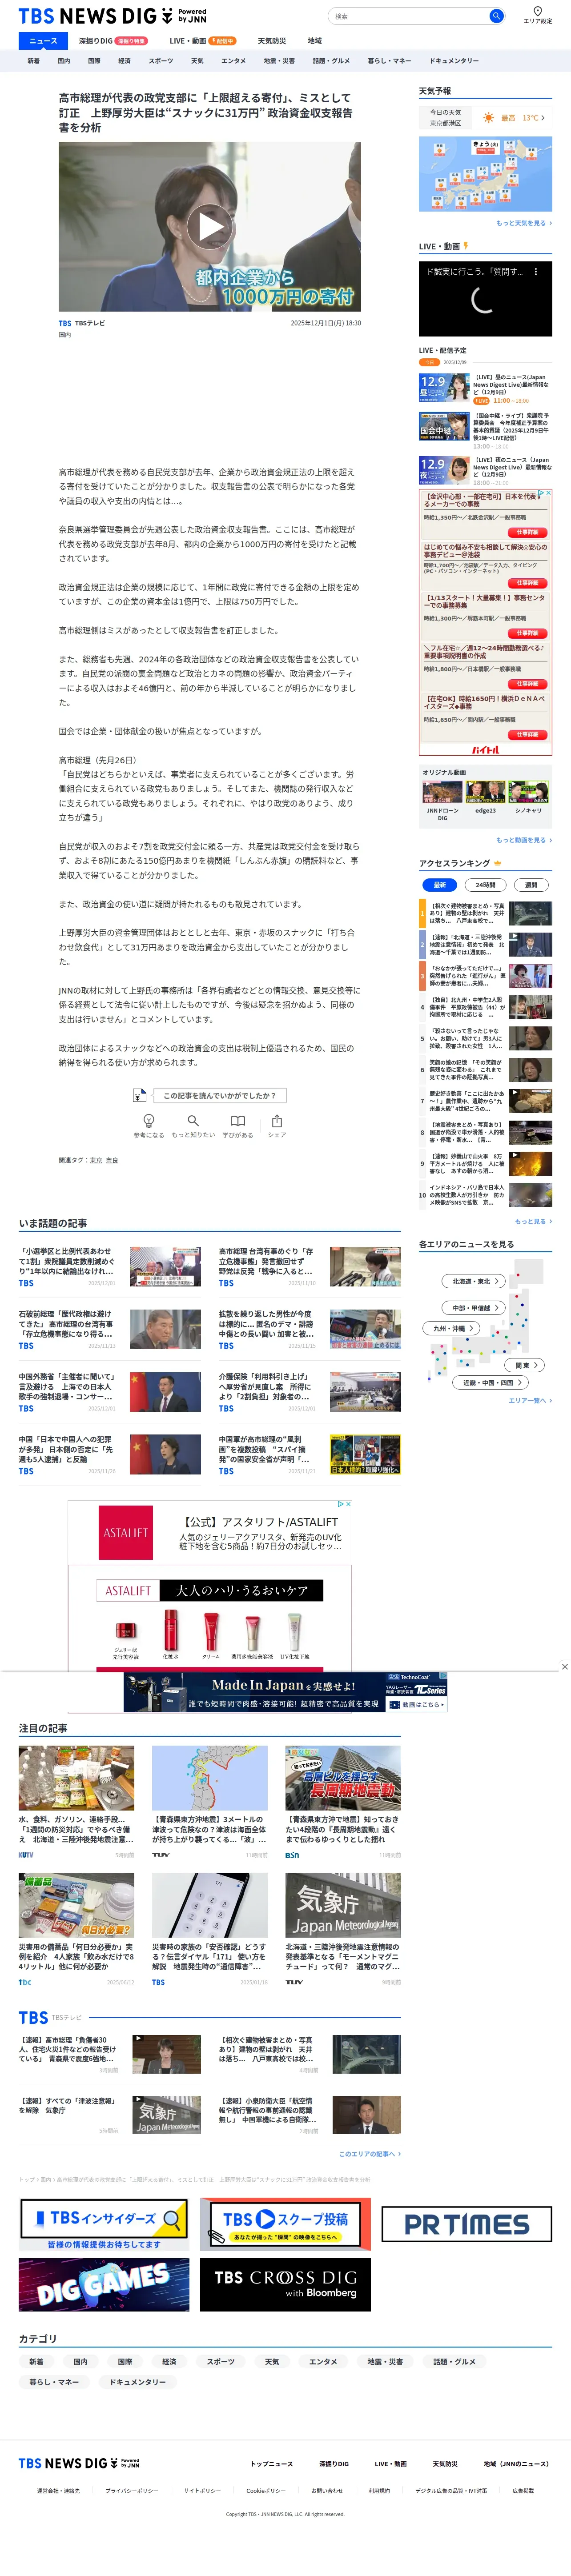The height and width of the screenshot is (2576, 571).
Task: Open the LIVE・動画 main tab
Action: tap(203, 41)
